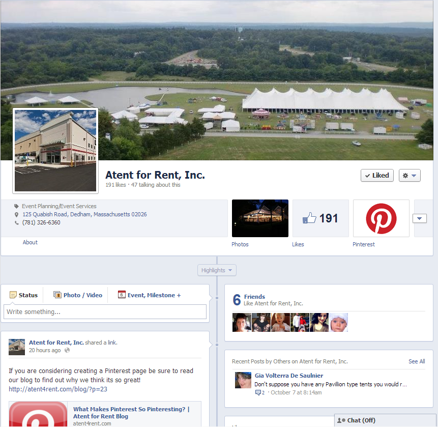This screenshot has width=438, height=427.
Task: Click Event Planning/Event Services category text
Action: pos(59,206)
